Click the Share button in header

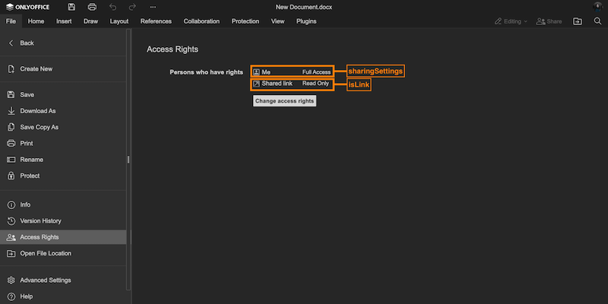pos(549,21)
